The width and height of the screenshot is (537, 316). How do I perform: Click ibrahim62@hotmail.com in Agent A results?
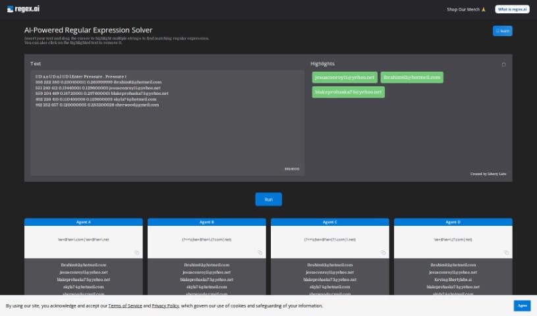pos(83,265)
